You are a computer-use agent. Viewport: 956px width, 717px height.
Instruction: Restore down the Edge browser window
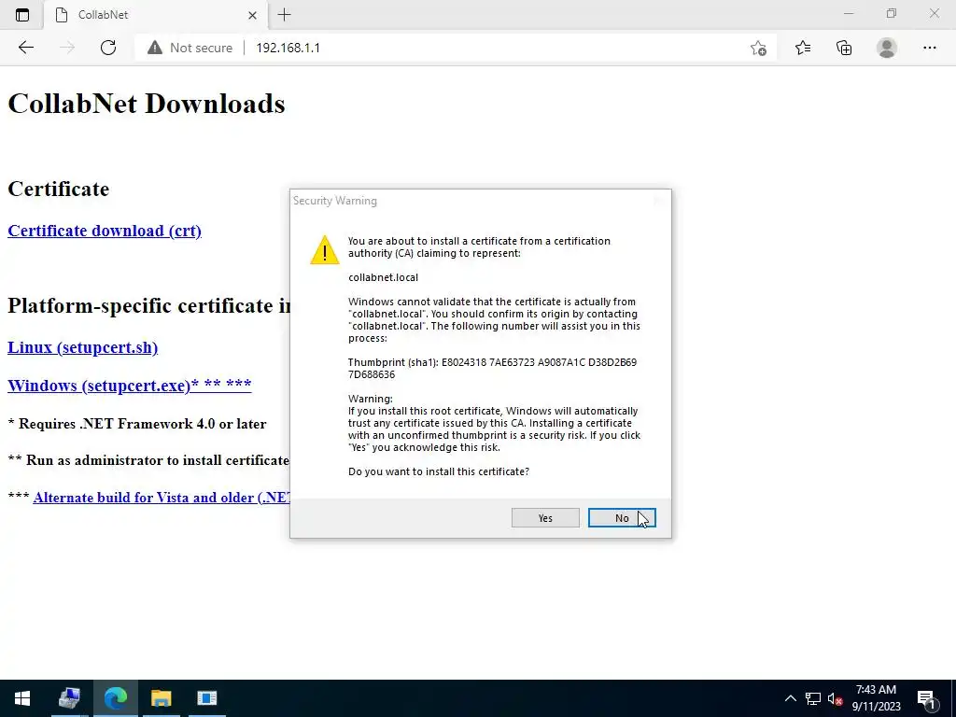tap(892, 13)
